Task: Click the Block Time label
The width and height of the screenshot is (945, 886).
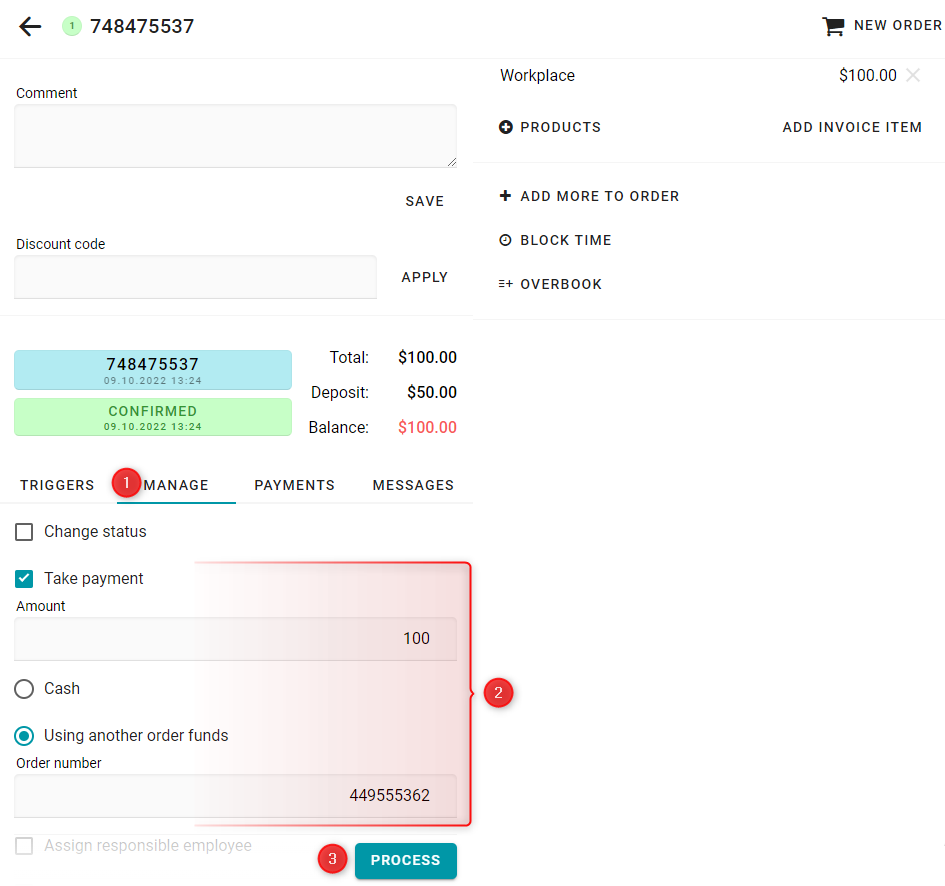Action: (x=566, y=240)
